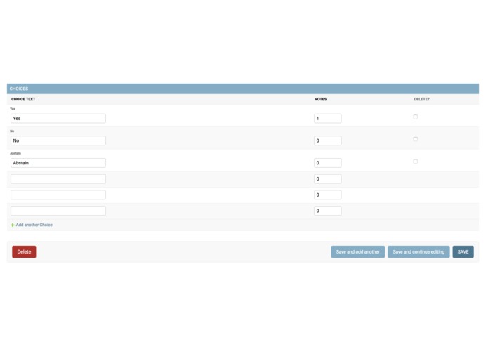The height and width of the screenshot is (347, 488).
Task: Click the second empty choice text field
Action: [58, 195]
